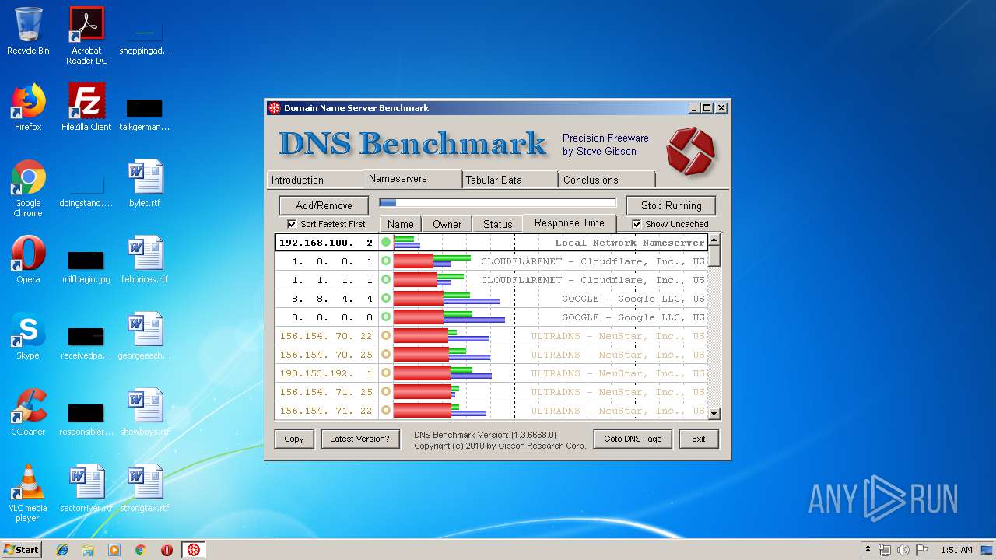Screen dimensions: 996x560
Task: Click the scroll down arrow in nameserver list
Action: pyautogui.click(x=714, y=414)
